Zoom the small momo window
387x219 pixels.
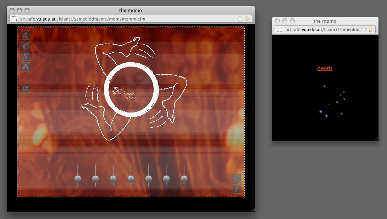tap(292, 21)
